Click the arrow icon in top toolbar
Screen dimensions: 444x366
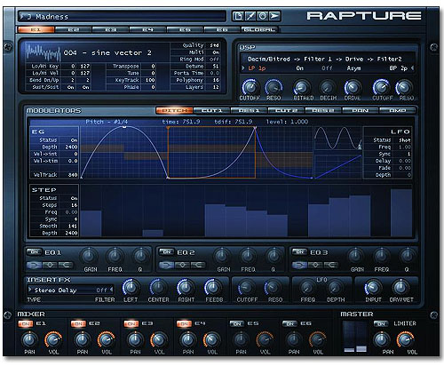pos(274,16)
